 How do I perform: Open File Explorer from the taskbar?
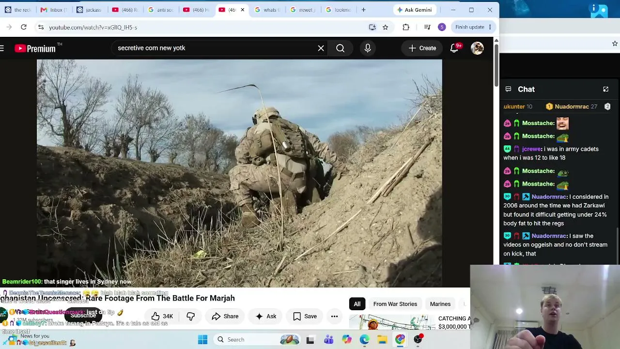point(382,340)
